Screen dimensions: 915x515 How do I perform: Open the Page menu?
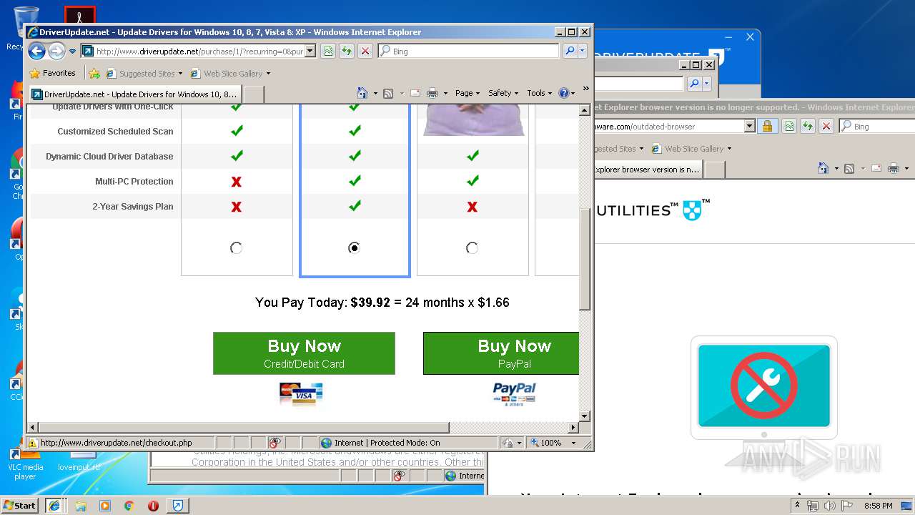coord(468,93)
